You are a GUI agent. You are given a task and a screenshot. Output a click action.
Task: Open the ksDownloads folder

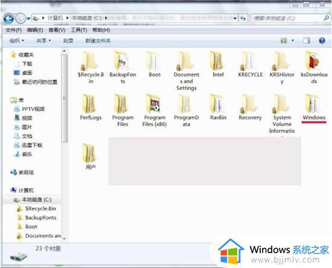[313, 61]
